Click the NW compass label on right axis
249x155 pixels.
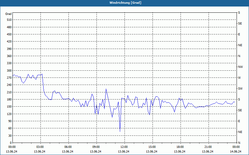[x=240, y=67]
